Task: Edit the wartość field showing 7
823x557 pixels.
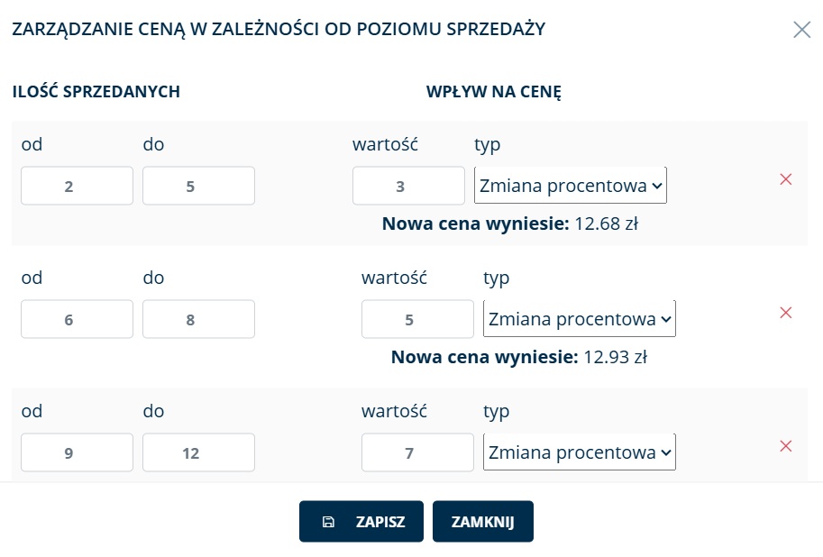Action: pyautogui.click(x=417, y=452)
